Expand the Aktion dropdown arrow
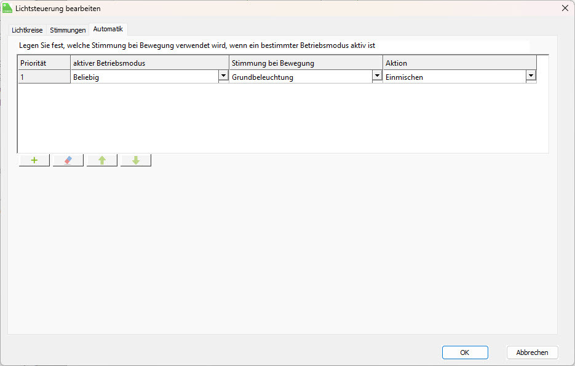The image size is (575, 366). point(531,76)
